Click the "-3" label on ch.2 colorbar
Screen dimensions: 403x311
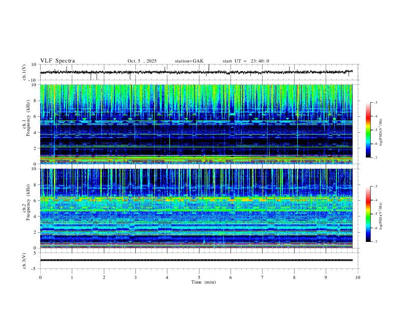point(376,186)
